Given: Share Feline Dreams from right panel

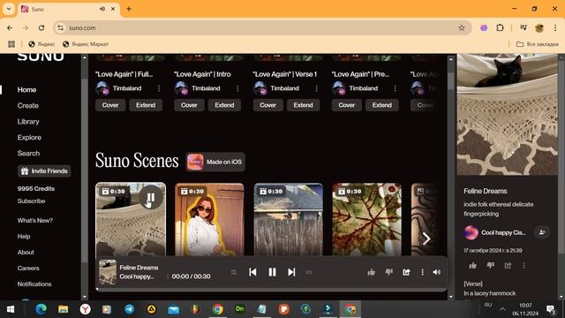Looking at the screenshot, I should [508, 265].
